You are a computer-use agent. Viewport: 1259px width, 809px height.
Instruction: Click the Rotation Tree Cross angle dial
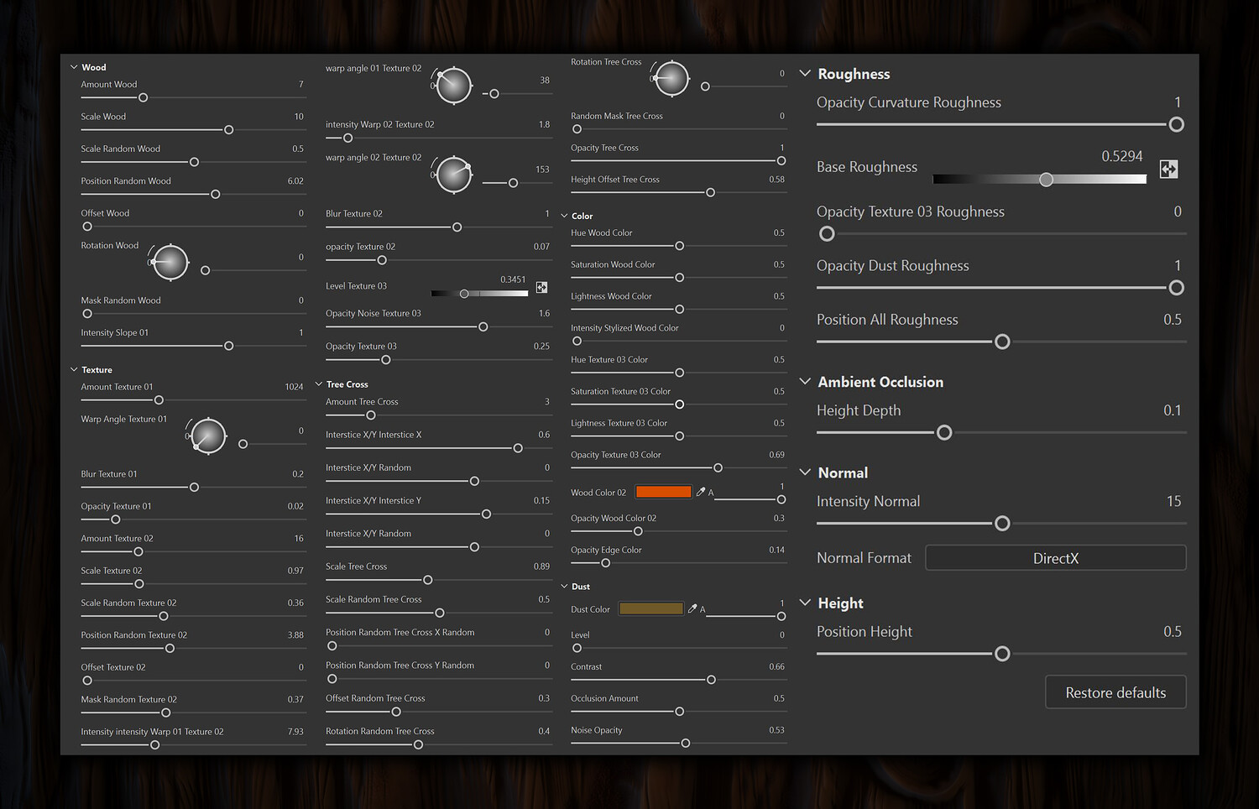pyautogui.click(x=671, y=79)
